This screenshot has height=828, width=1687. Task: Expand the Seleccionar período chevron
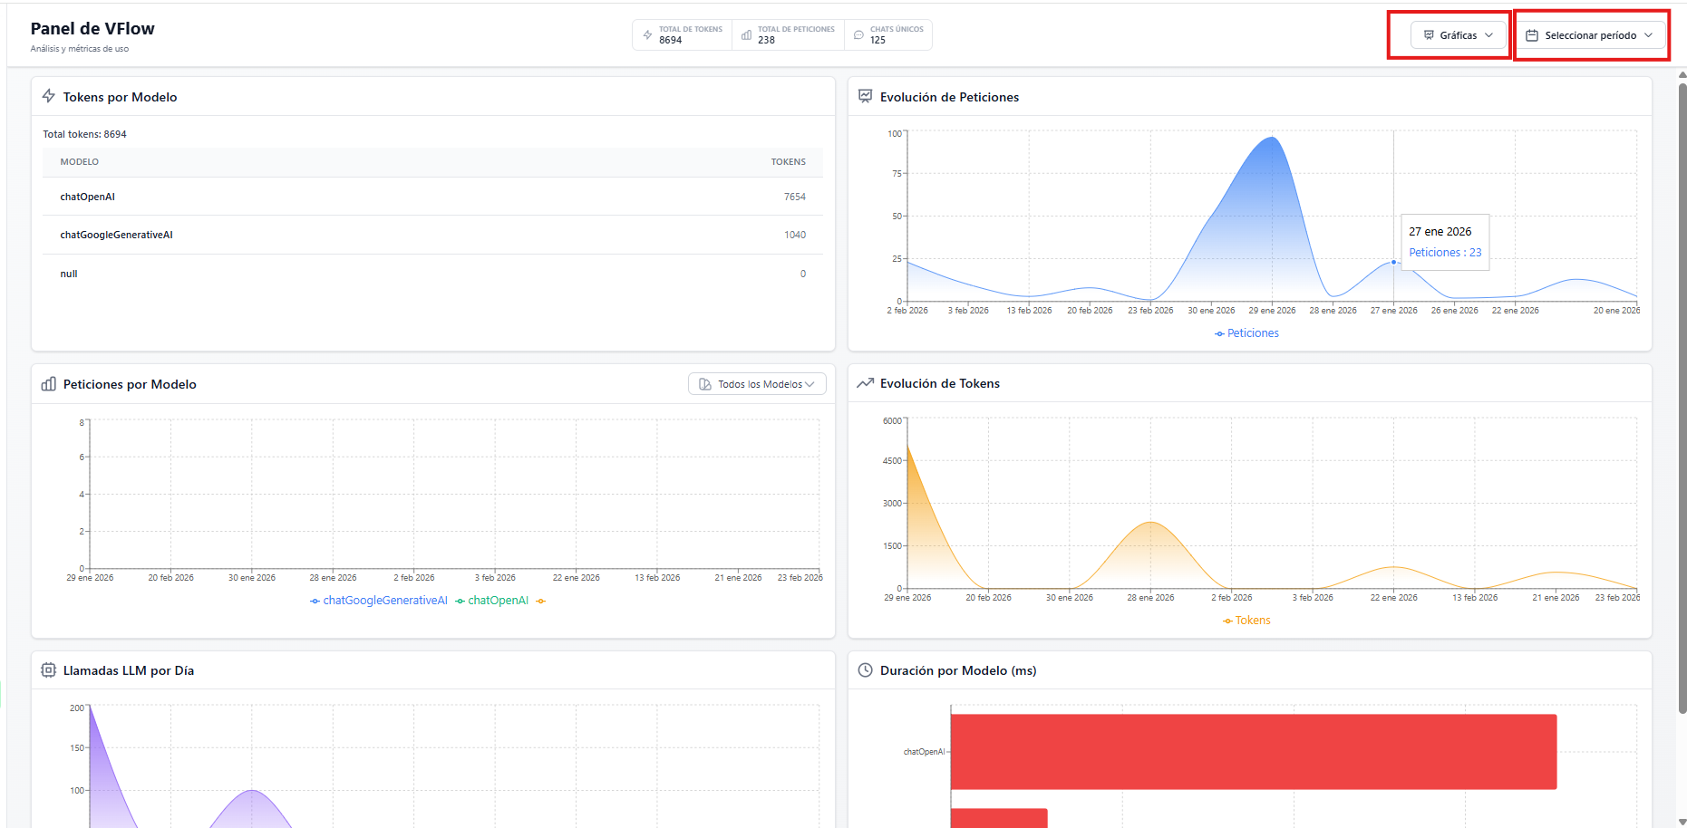1648,35
